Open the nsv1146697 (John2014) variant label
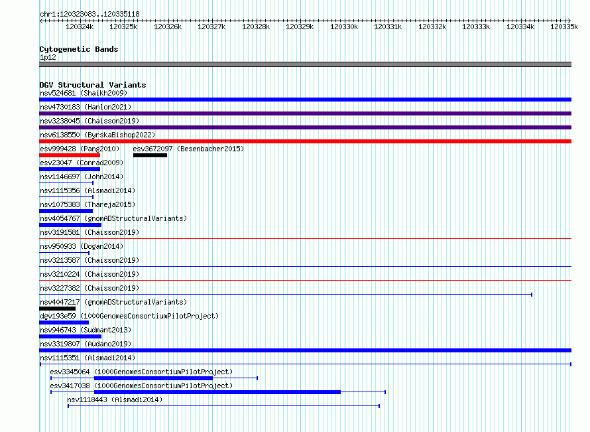This screenshot has width=590, height=432. pos(82,177)
